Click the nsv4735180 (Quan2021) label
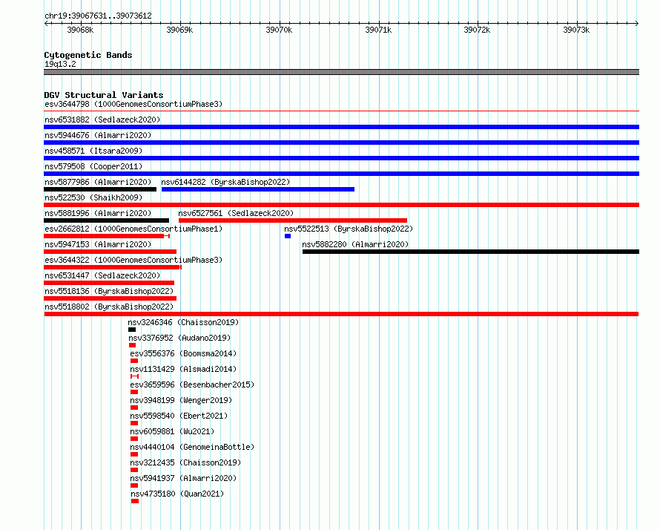Image resolution: width=660 pixels, height=530 pixels. tap(177, 494)
